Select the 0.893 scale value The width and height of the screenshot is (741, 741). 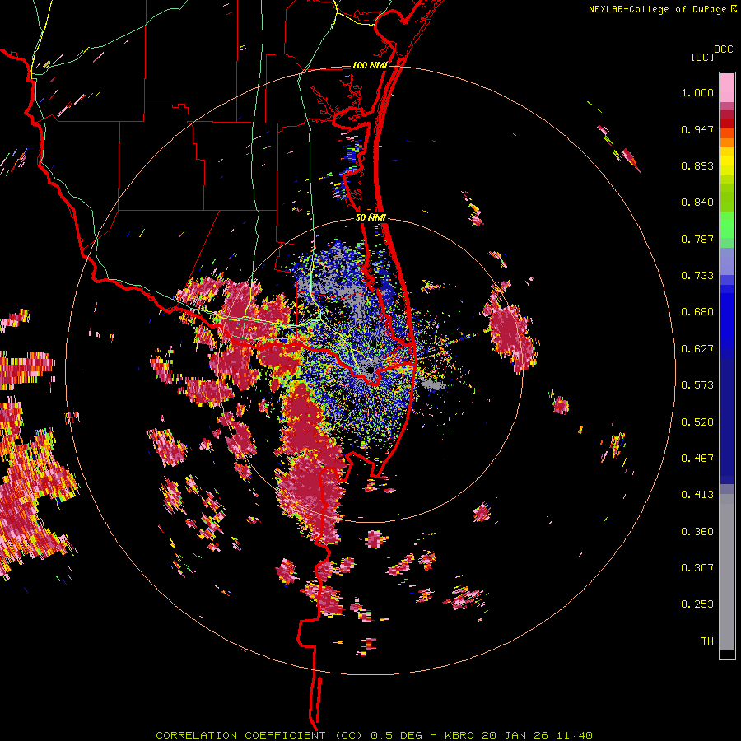(x=697, y=165)
